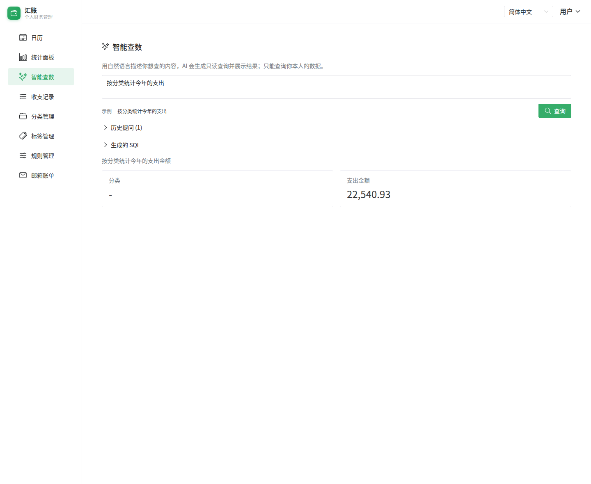Click the folder icon beside 分类管理
591x484 pixels.
pyautogui.click(x=23, y=116)
